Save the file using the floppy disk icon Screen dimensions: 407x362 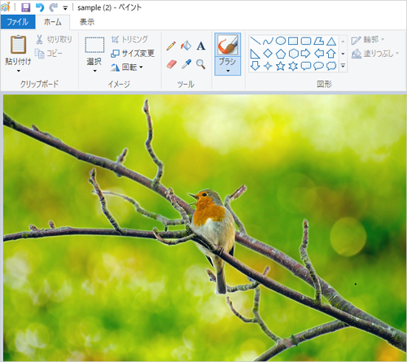click(x=25, y=7)
